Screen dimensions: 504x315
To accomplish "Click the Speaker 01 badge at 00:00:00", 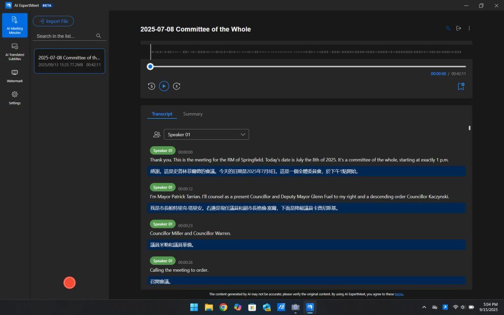I will point(162,151).
